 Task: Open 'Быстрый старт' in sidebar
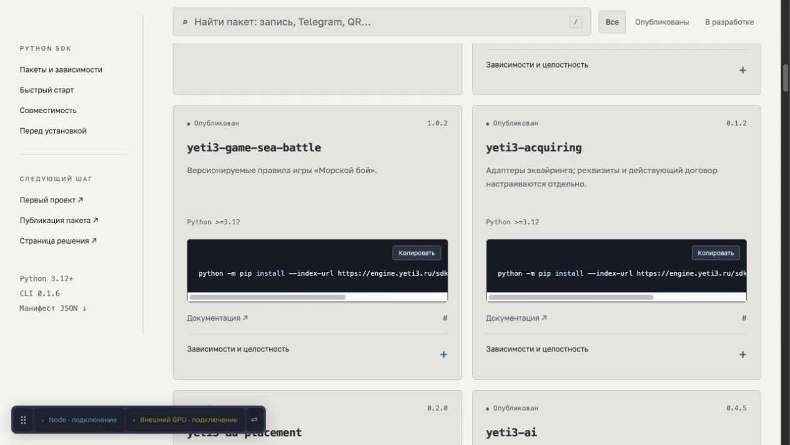coord(47,90)
